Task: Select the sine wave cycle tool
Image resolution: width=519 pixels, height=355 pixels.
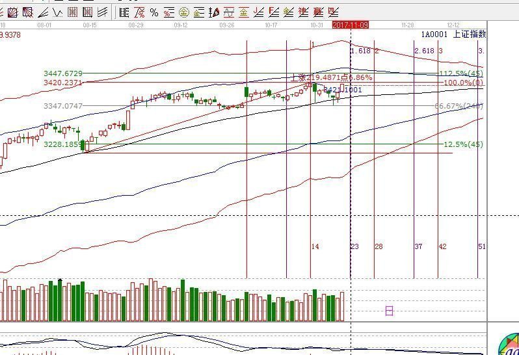Action: coord(229,13)
